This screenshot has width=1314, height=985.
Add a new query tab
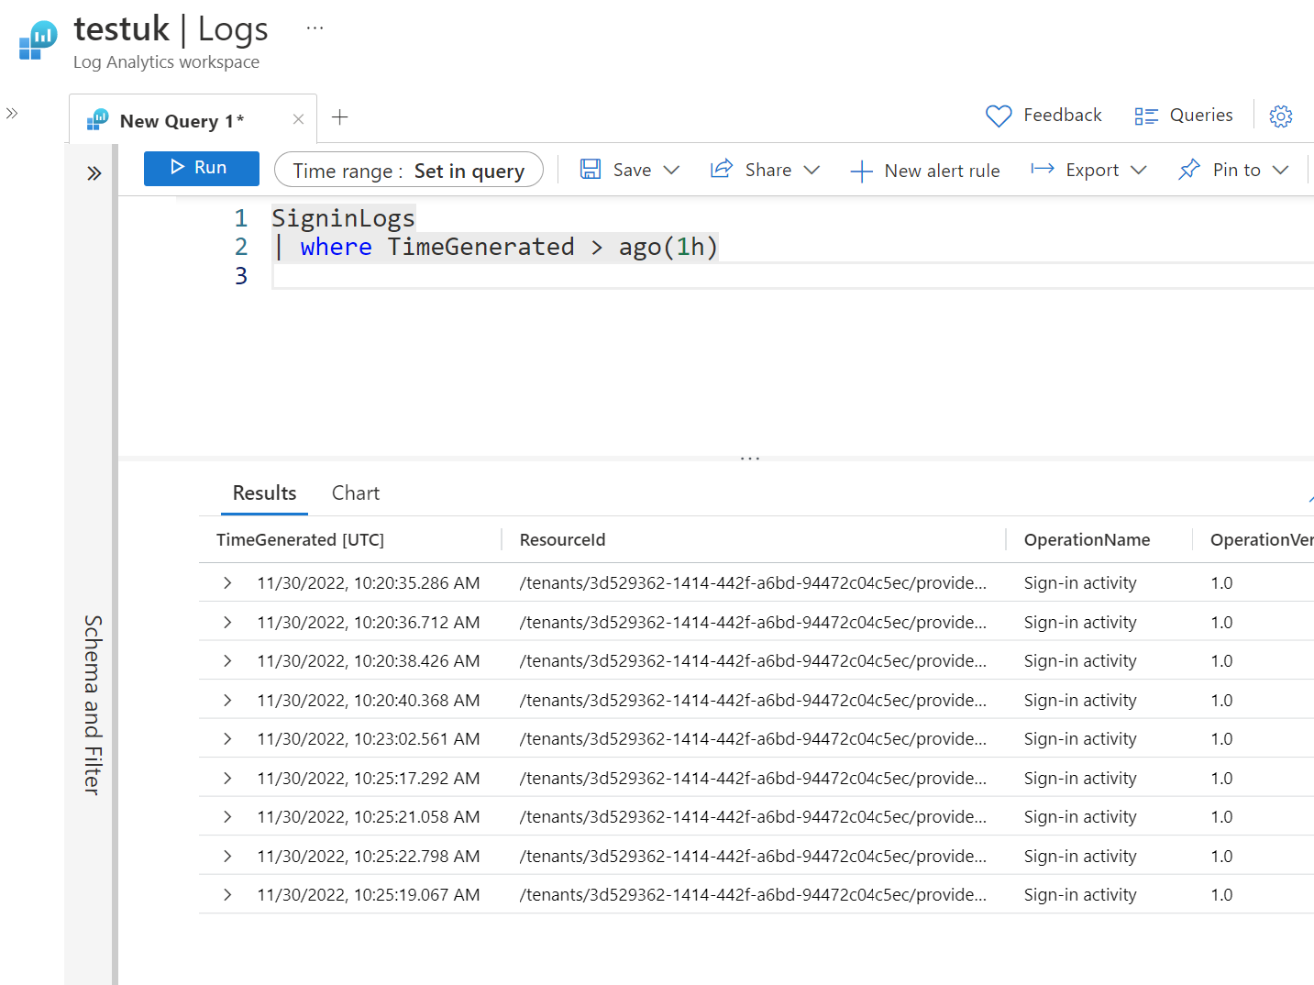point(340,116)
